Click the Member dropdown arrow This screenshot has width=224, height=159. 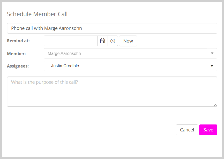tap(212, 53)
